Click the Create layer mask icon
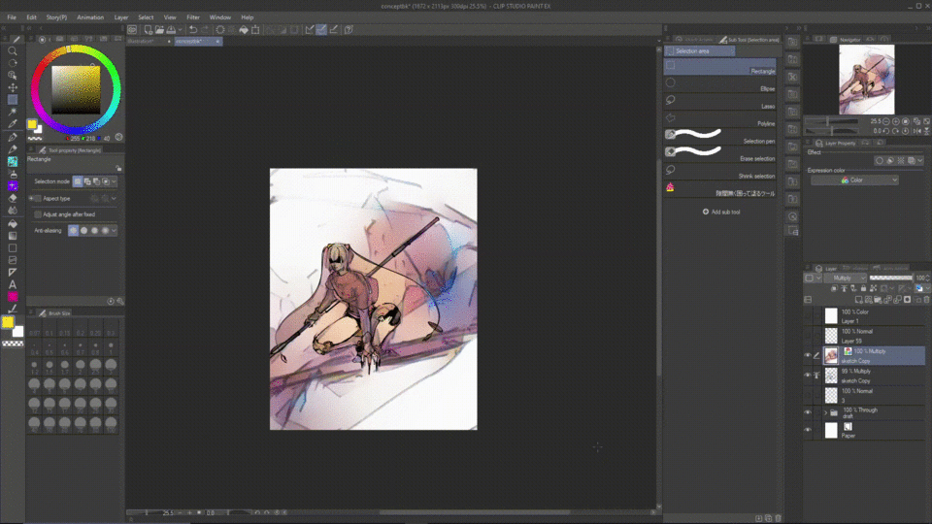The width and height of the screenshot is (932, 524). [907, 300]
